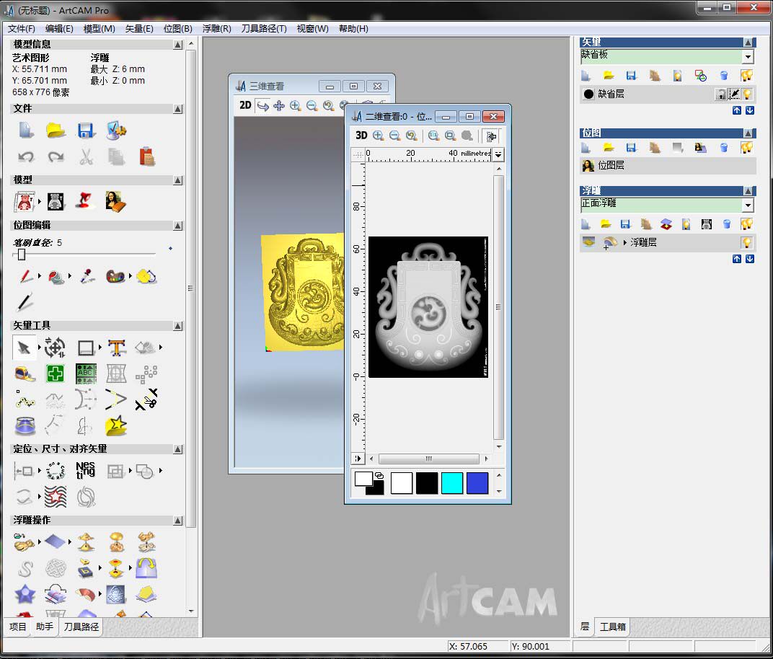Select the 浮雕层 layer row
The height and width of the screenshot is (659, 773).
668,242
